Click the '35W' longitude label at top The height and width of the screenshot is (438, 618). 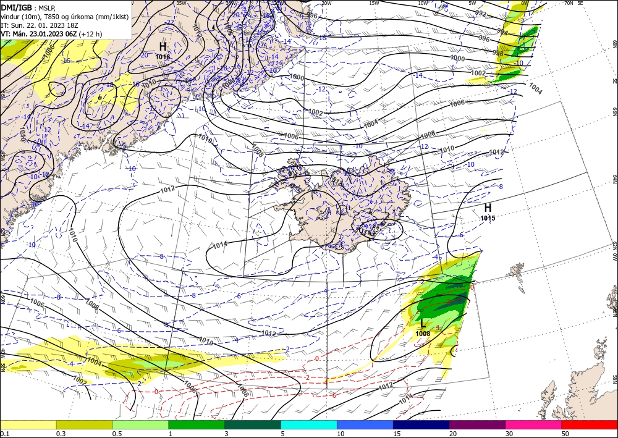coord(181,2)
